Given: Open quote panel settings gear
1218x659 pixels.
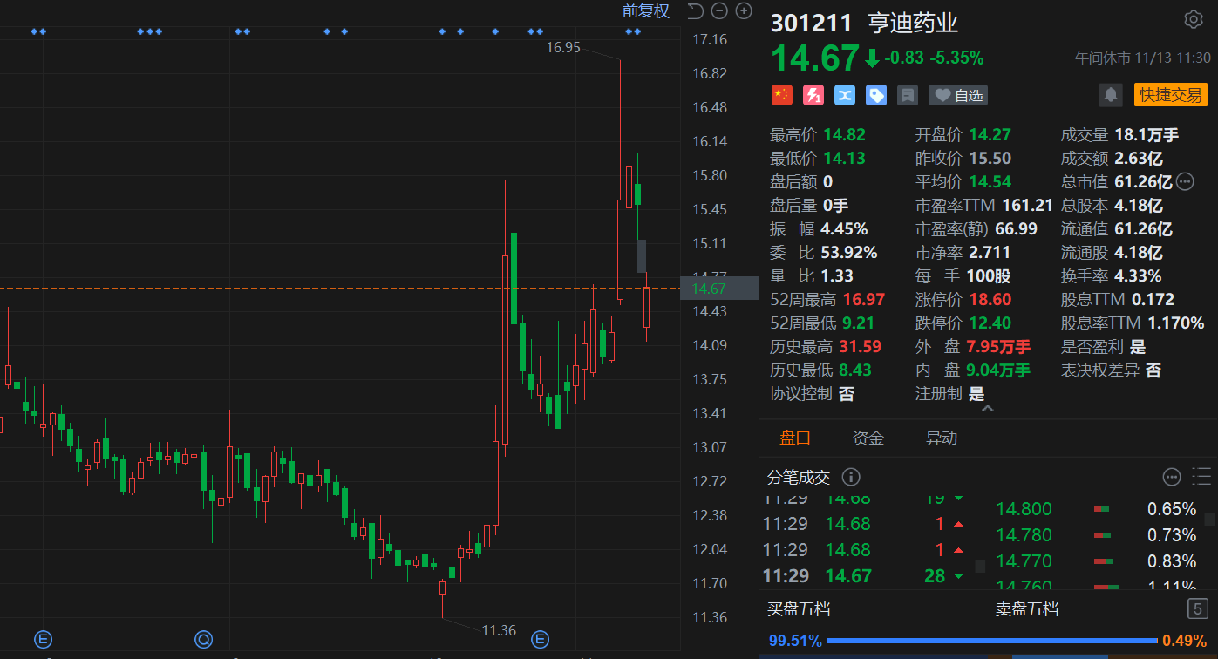Looking at the screenshot, I should (1194, 19).
